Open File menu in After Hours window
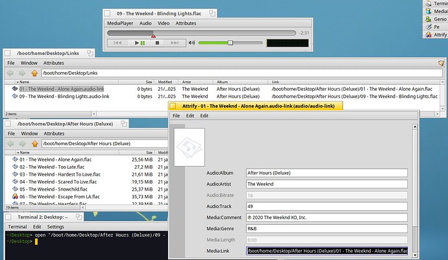 (11, 134)
